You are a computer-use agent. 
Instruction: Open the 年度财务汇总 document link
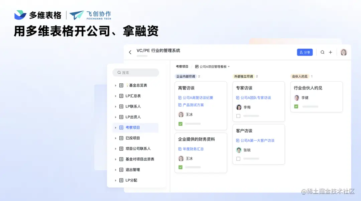pos(191,149)
